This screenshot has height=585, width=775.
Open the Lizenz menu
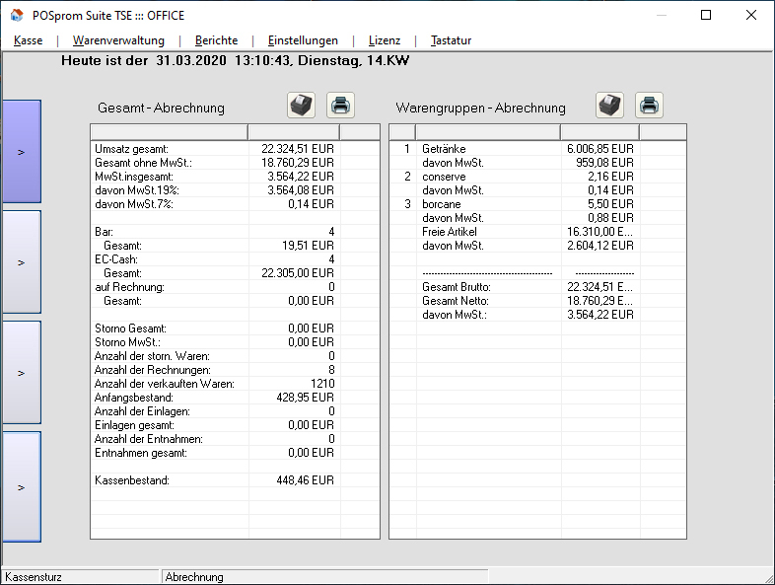coord(385,40)
